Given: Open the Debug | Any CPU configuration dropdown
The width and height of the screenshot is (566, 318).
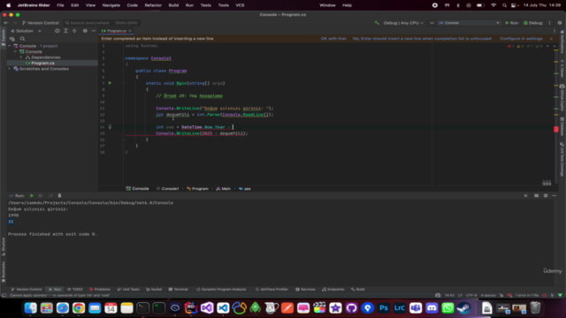Looking at the screenshot, I should 403,23.
